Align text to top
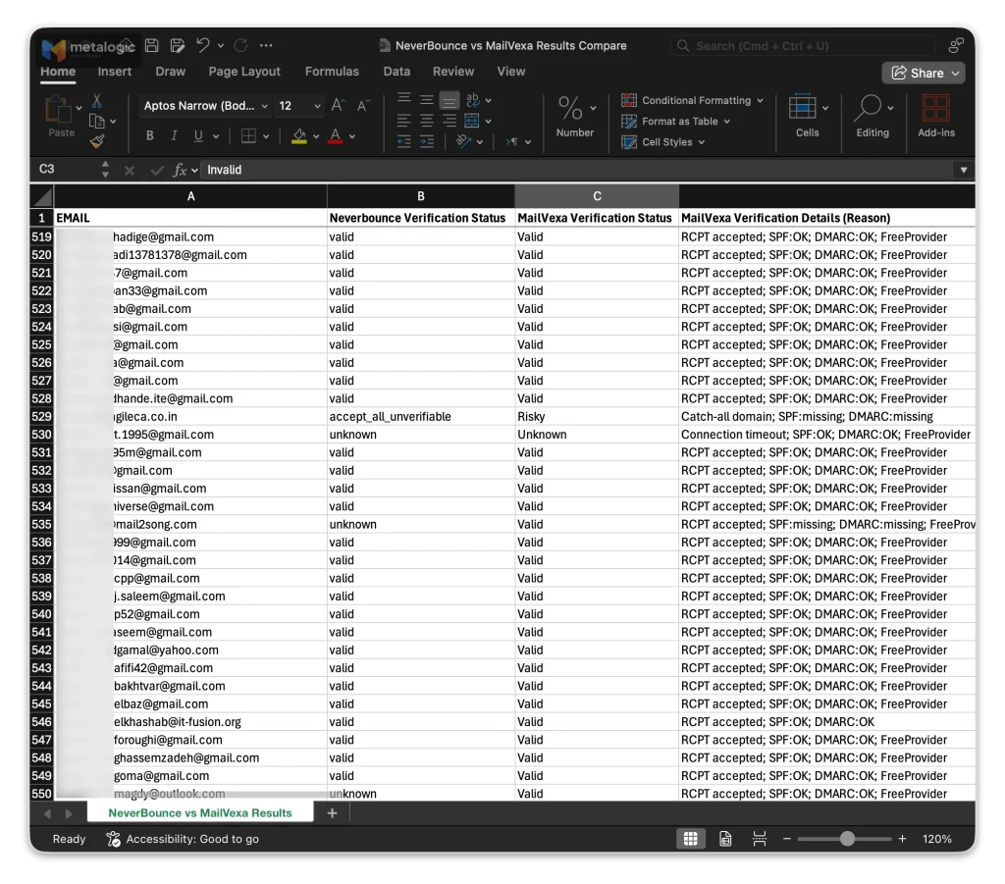 pyautogui.click(x=403, y=100)
